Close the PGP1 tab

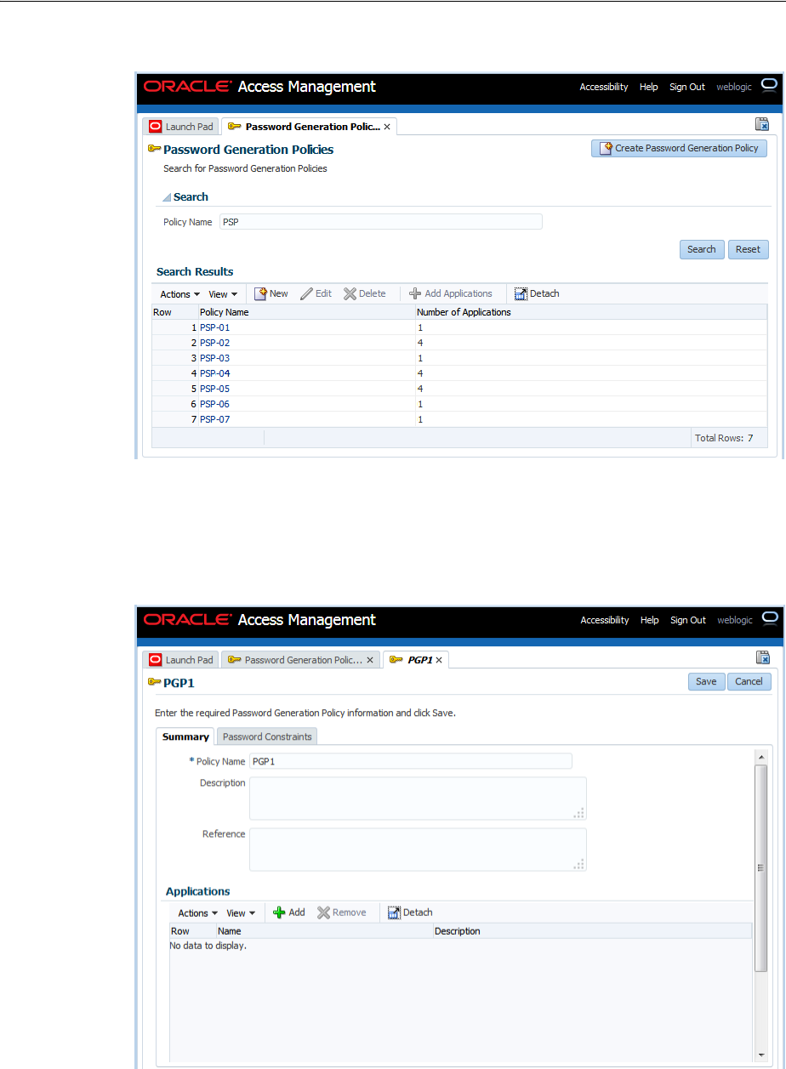tap(439, 660)
